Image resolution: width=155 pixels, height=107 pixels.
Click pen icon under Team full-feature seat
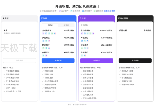(x=43, y=33)
